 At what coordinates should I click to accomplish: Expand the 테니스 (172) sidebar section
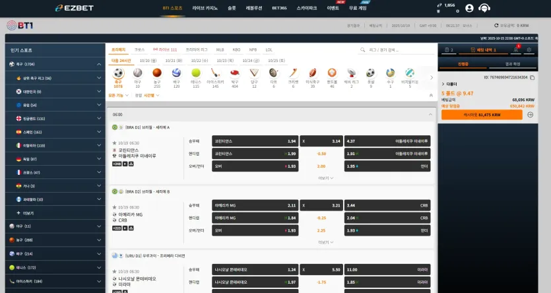coord(99,267)
